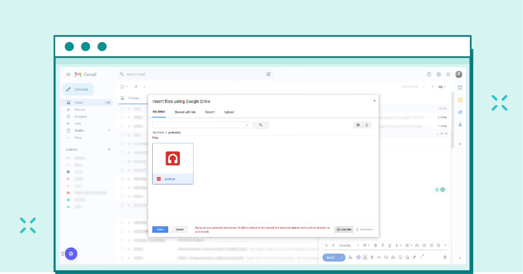Click the insert link icon
This screenshot has height=274, width=523.
(x=379, y=257)
